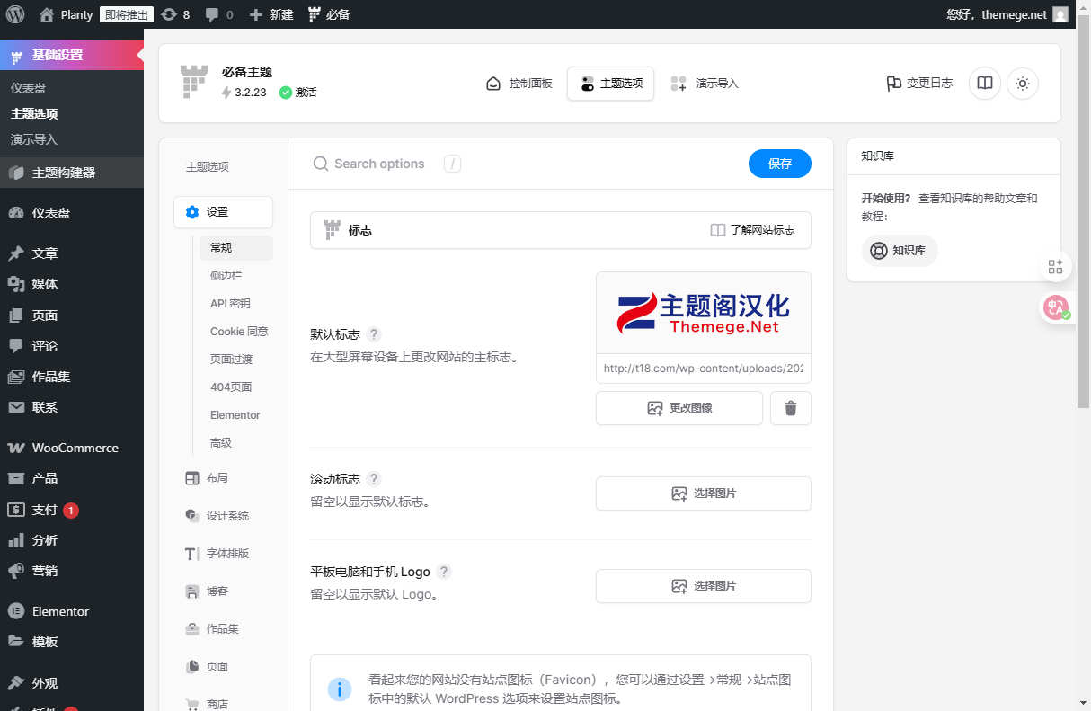Open 演示导入 submenu in the sidebar
The width and height of the screenshot is (1091, 711).
(x=33, y=139)
